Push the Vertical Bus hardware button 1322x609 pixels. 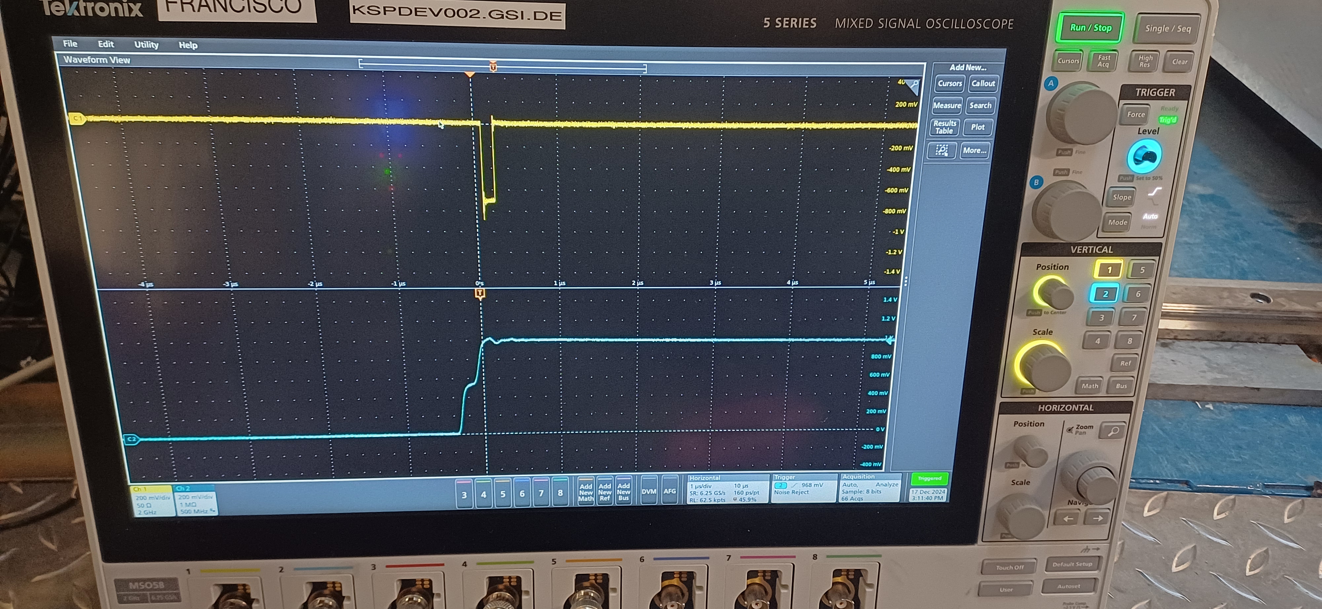coord(1121,386)
